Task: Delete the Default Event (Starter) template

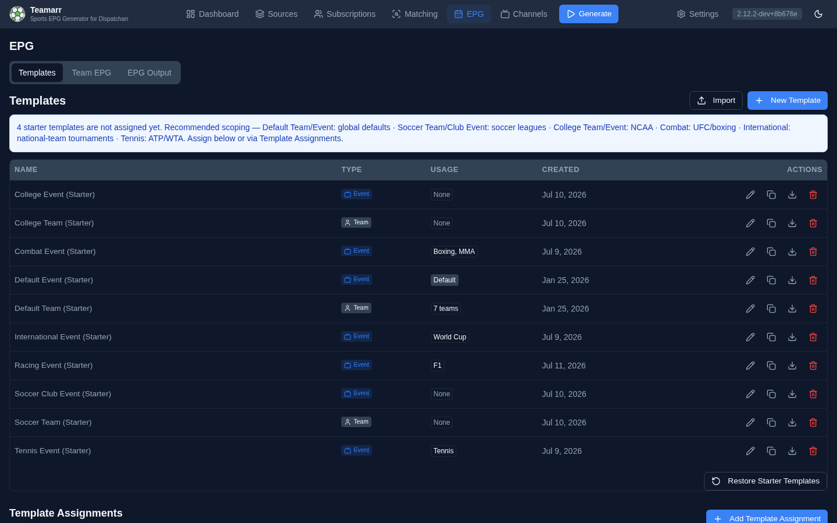Action: [x=813, y=280]
